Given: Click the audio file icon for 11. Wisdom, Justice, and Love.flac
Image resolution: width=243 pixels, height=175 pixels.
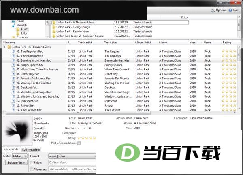Looking at the screenshot, I should coord(14,96).
